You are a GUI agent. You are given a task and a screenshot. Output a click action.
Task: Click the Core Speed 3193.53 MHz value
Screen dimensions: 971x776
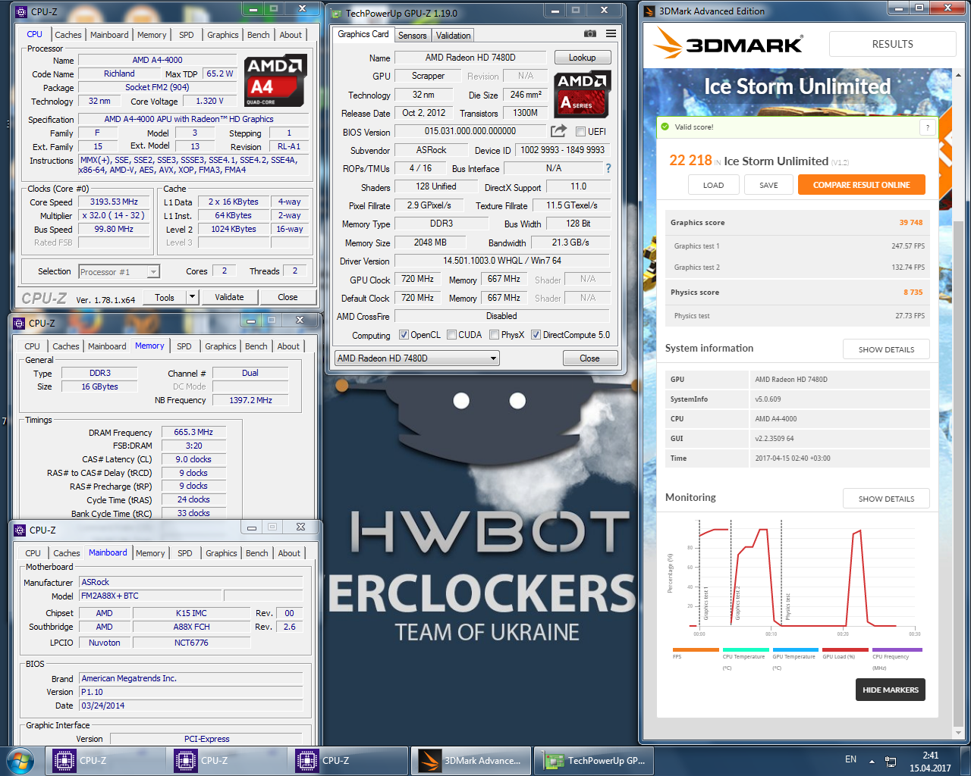[114, 202]
